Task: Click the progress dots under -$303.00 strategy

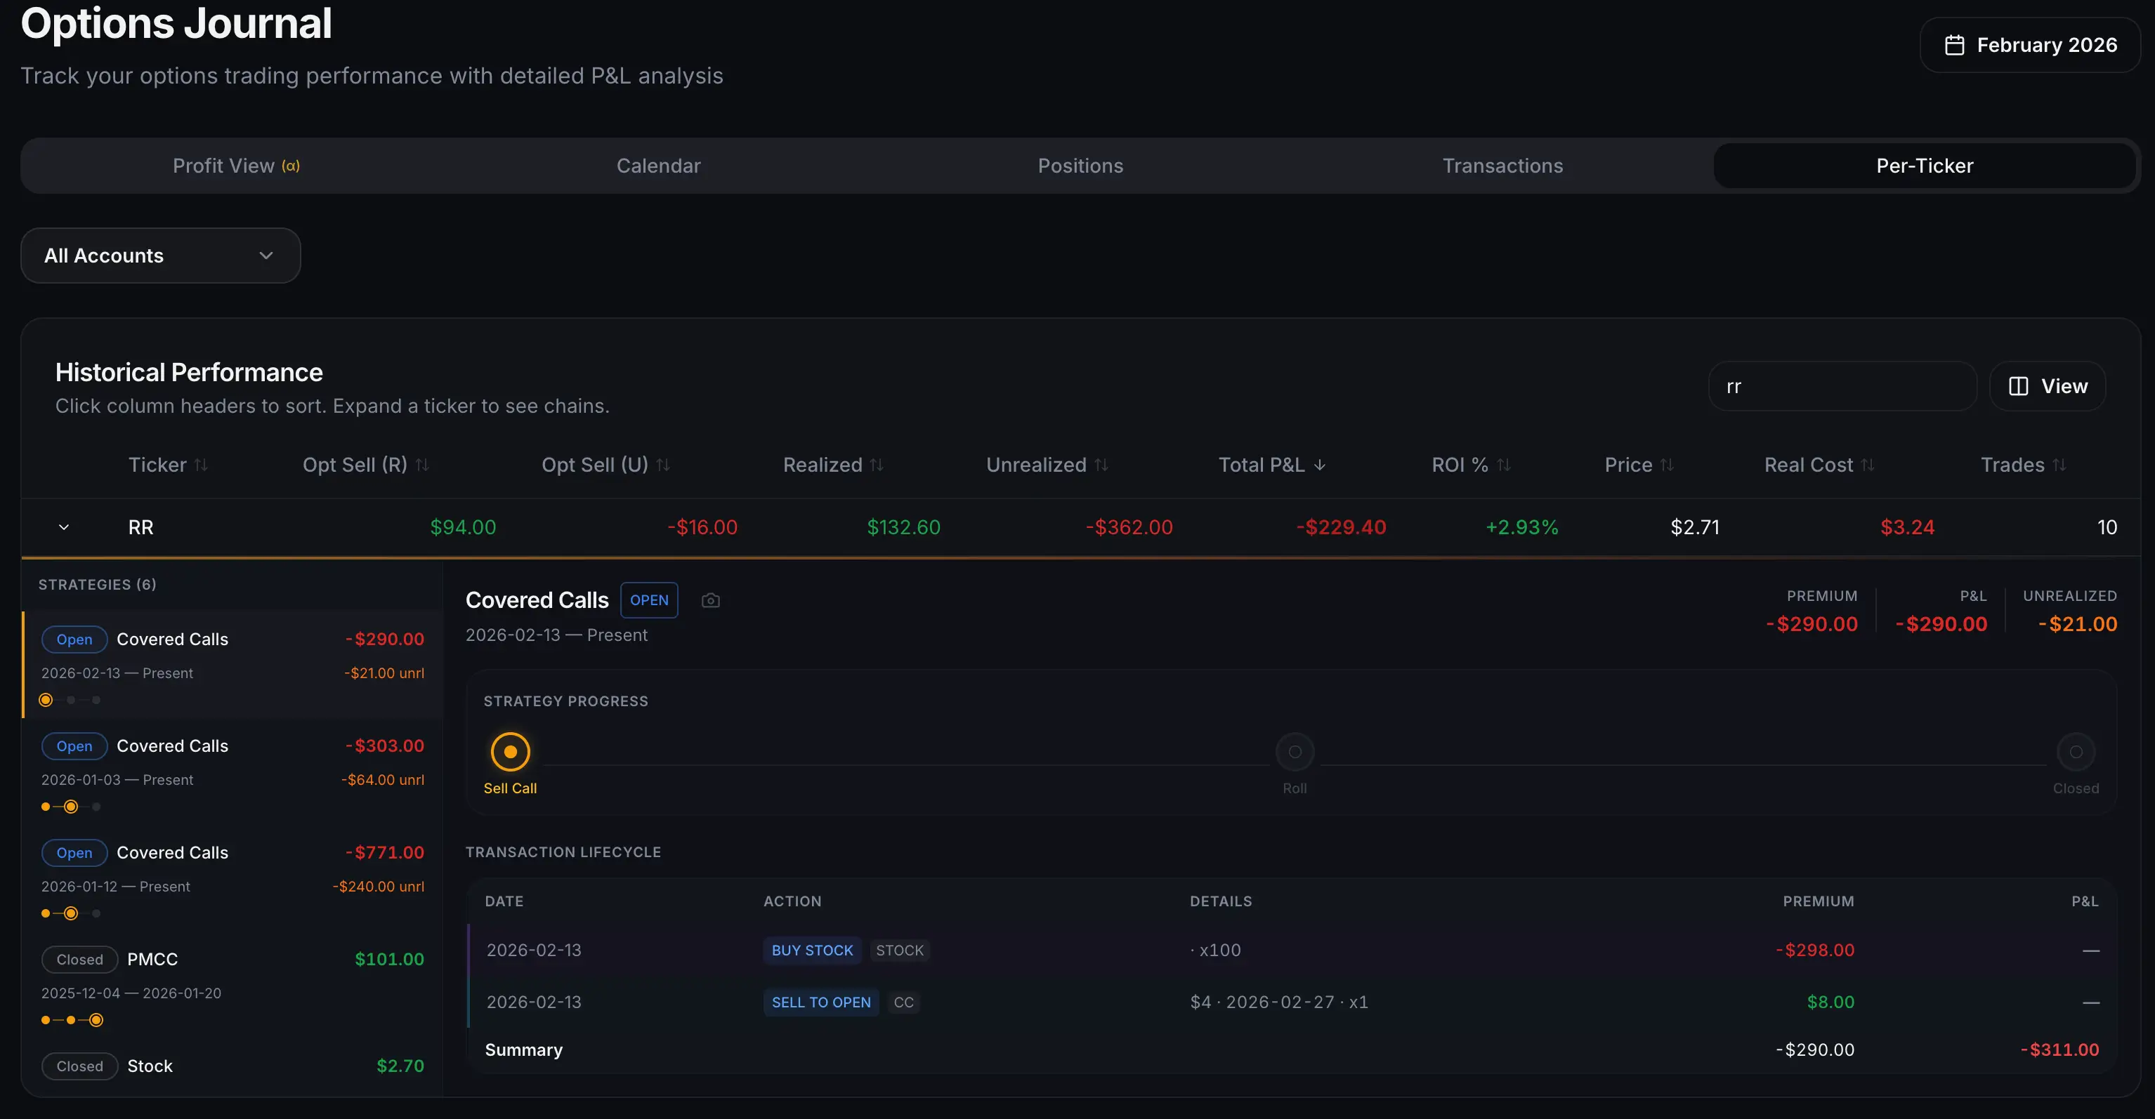Action: pyautogui.click(x=70, y=807)
